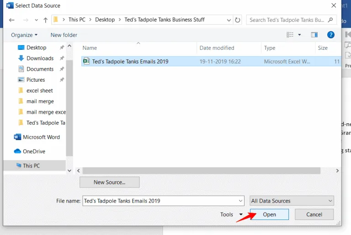The width and height of the screenshot is (351, 235).
Task: Click the Word icon in the title bar
Action: pos(10,5)
